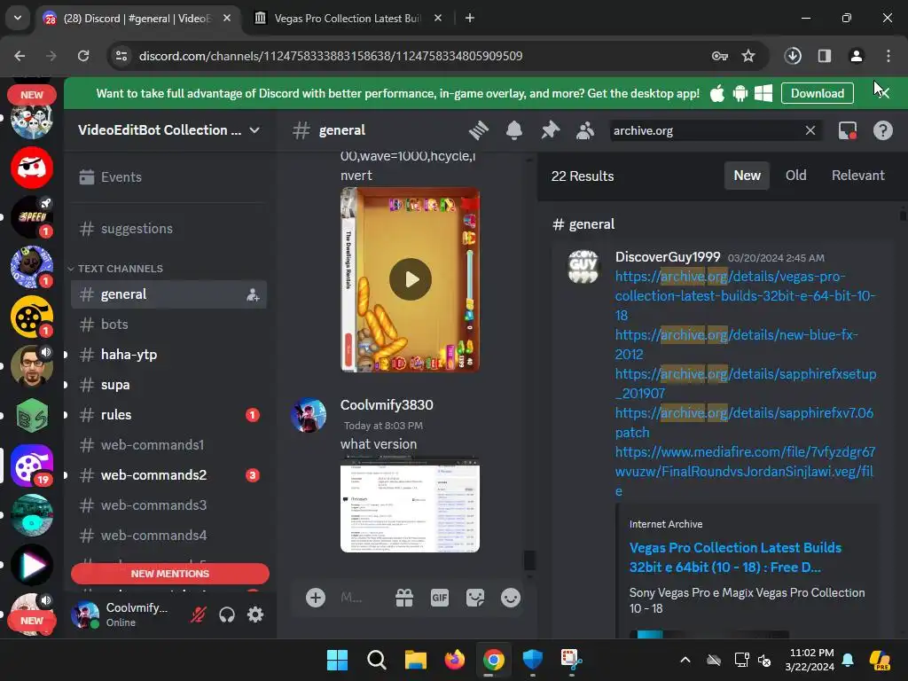The height and width of the screenshot is (681, 908).
Task: Clear the archive.org search query
Action: 810,130
